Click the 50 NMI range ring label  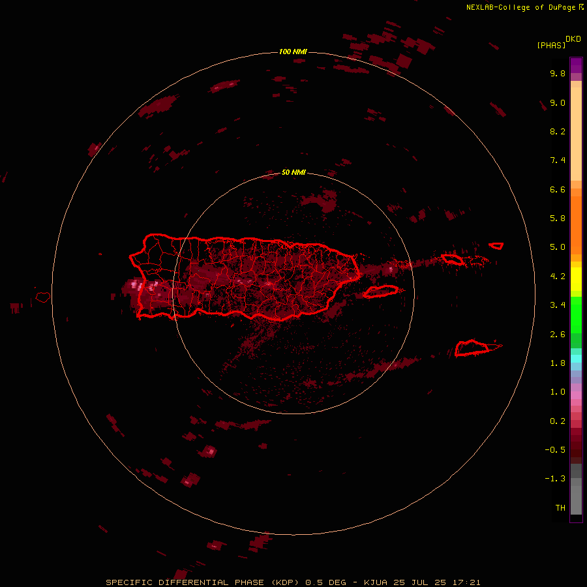coord(293,172)
